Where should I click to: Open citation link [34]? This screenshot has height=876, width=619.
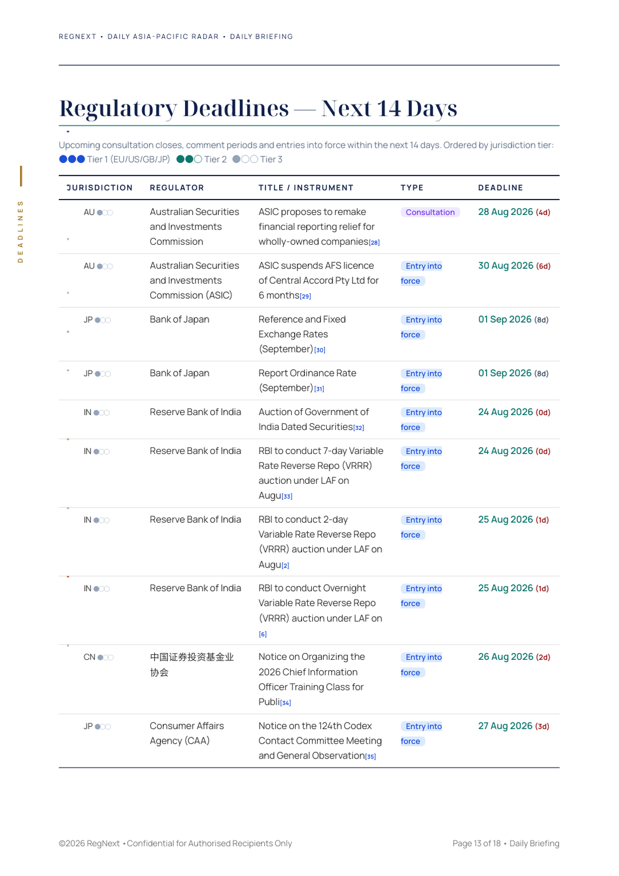[285, 703]
